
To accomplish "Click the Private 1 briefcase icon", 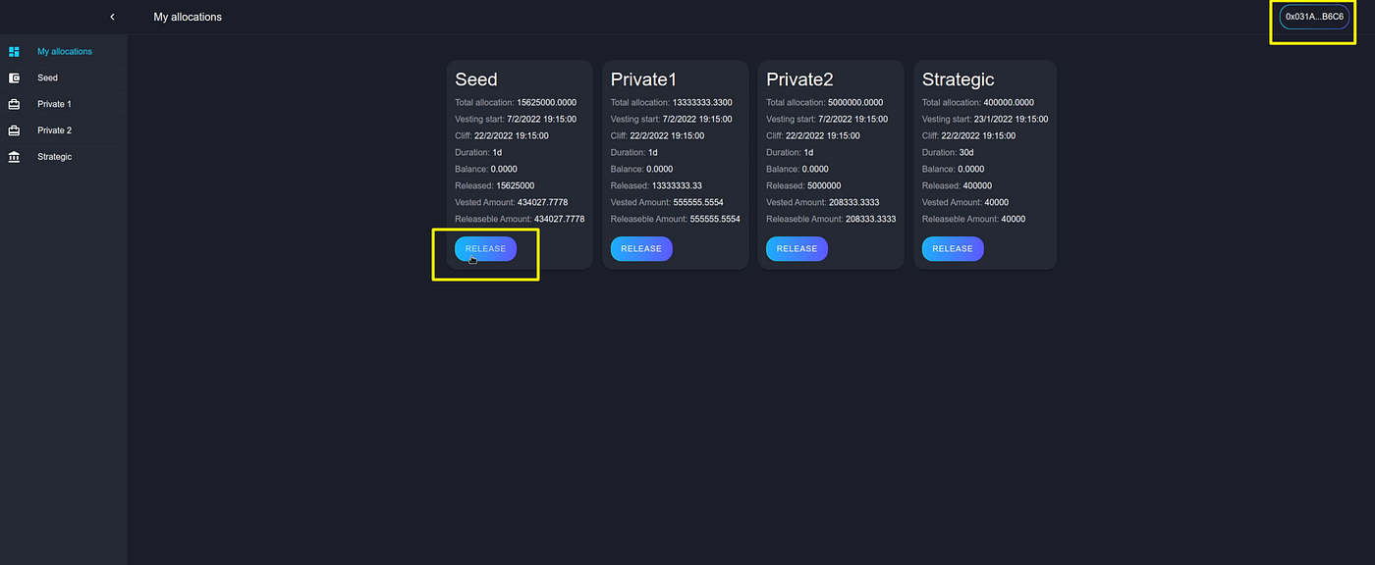I will (x=14, y=104).
